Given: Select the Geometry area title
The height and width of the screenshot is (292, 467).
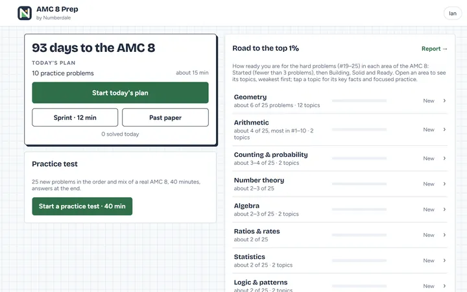Looking at the screenshot, I should tap(250, 97).
